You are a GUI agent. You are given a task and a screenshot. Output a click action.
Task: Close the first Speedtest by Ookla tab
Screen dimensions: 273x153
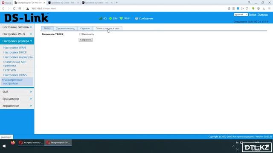78,3
